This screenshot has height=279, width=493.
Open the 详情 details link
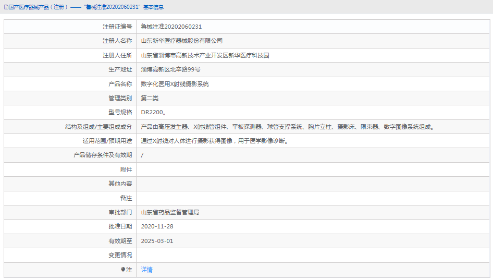pos(146,270)
